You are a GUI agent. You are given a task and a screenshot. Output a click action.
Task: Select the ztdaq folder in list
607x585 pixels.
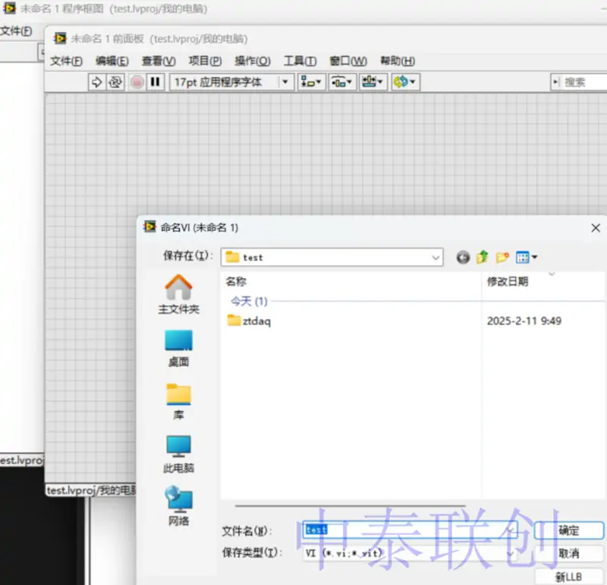click(256, 321)
